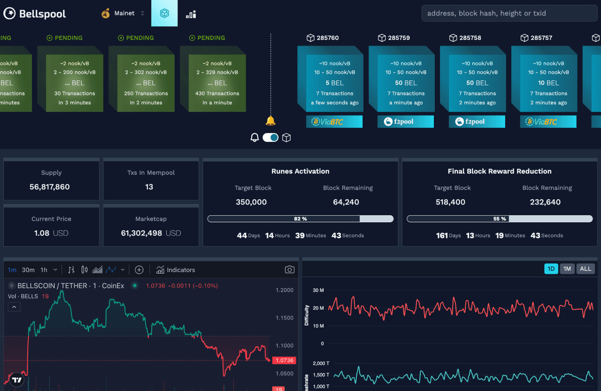Toggle the bell/block notification switch
601x391 pixels.
pos(270,137)
